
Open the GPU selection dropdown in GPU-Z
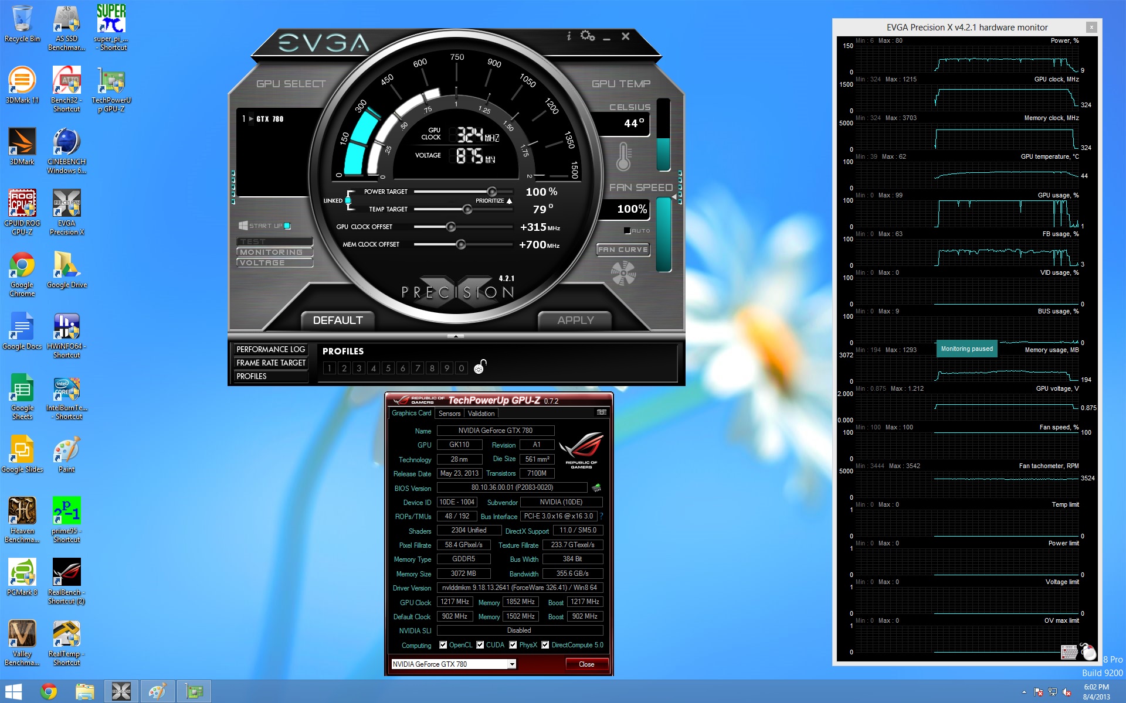tap(453, 664)
